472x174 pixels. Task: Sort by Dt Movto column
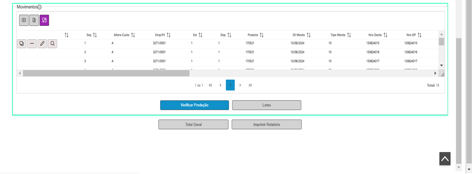pos(309,35)
